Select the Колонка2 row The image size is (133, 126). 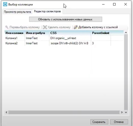(x=64, y=43)
